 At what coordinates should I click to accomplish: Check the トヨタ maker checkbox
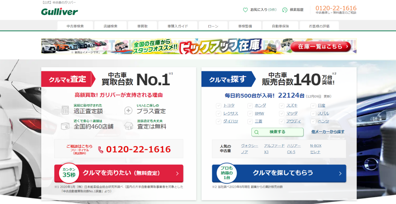219,105
